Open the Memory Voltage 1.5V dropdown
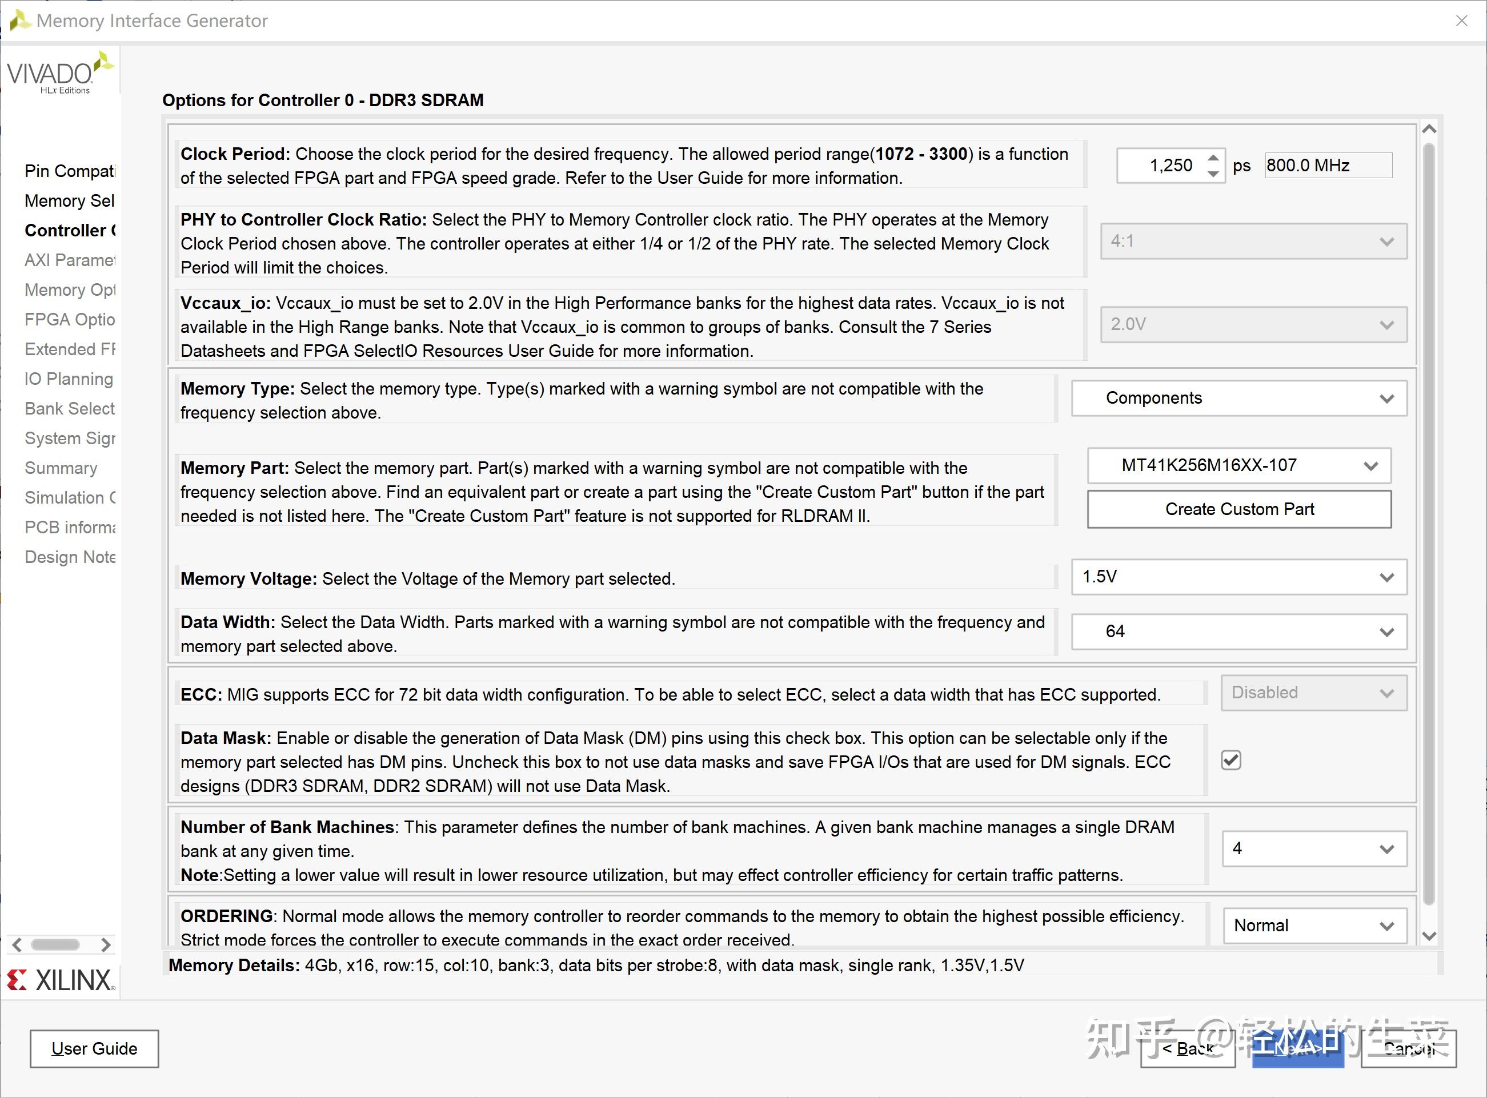The width and height of the screenshot is (1487, 1098). pos(1239,577)
